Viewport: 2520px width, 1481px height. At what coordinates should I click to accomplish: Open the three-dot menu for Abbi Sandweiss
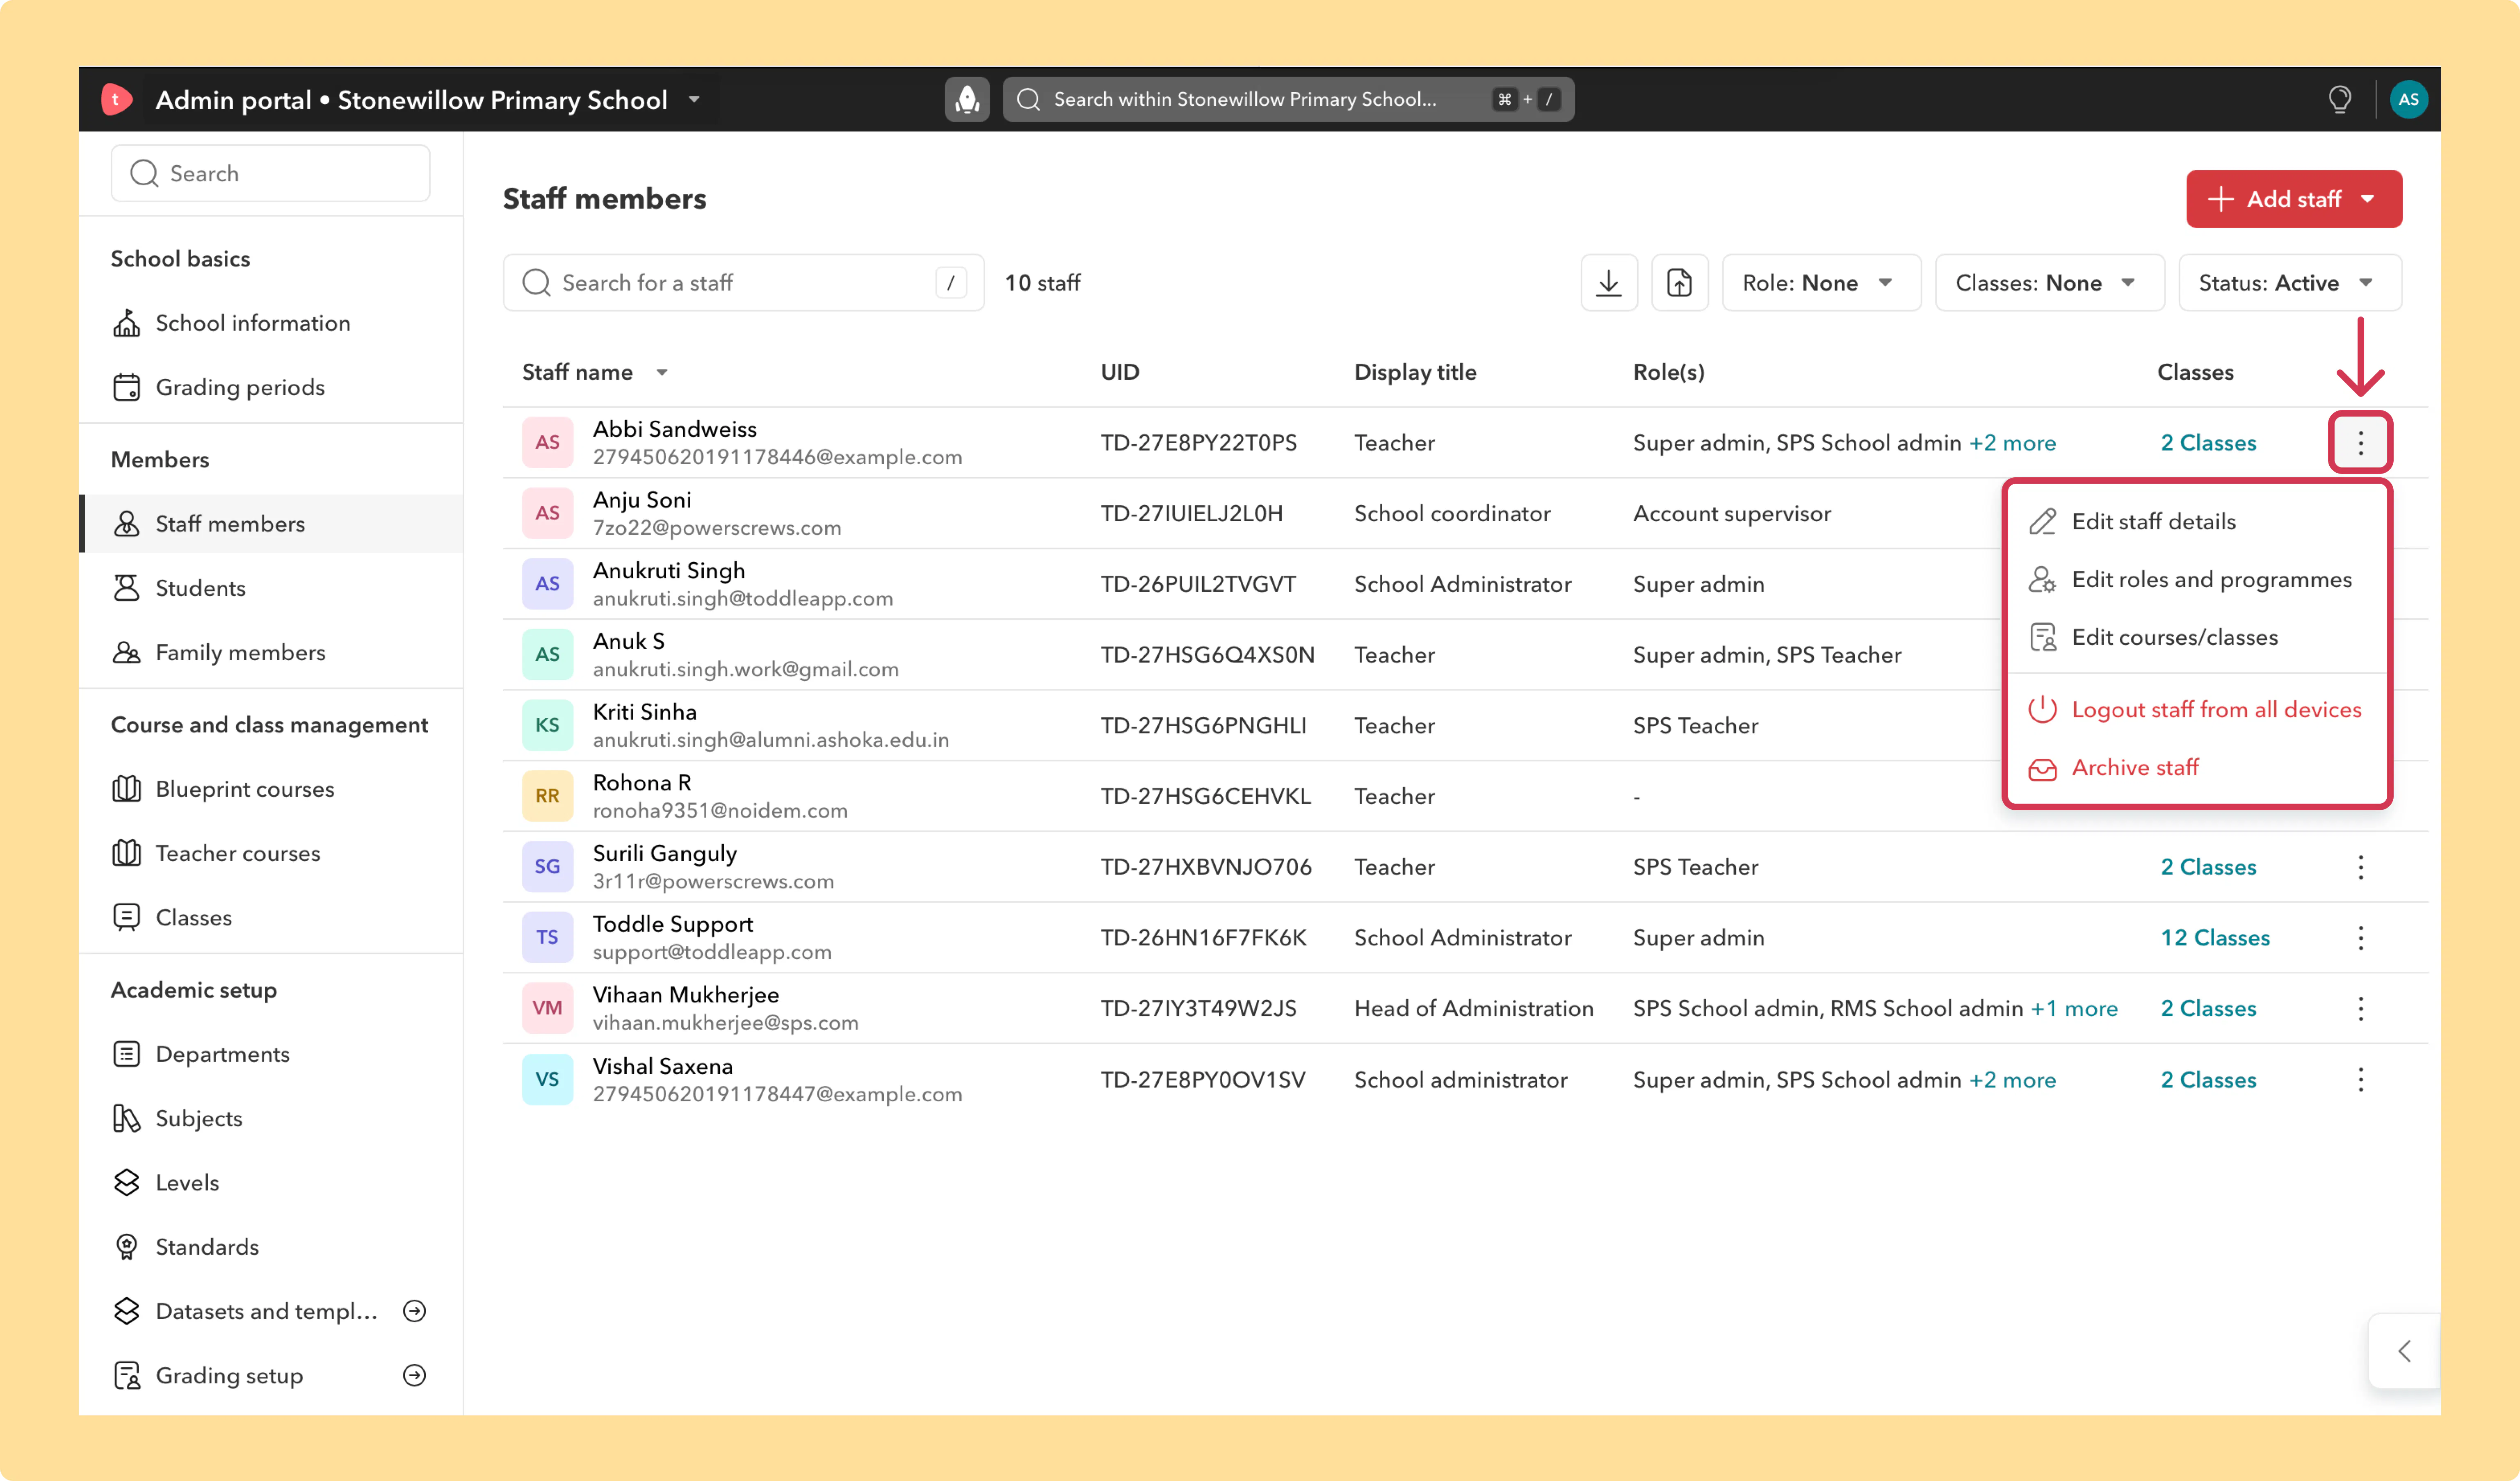[x=2360, y=442]
